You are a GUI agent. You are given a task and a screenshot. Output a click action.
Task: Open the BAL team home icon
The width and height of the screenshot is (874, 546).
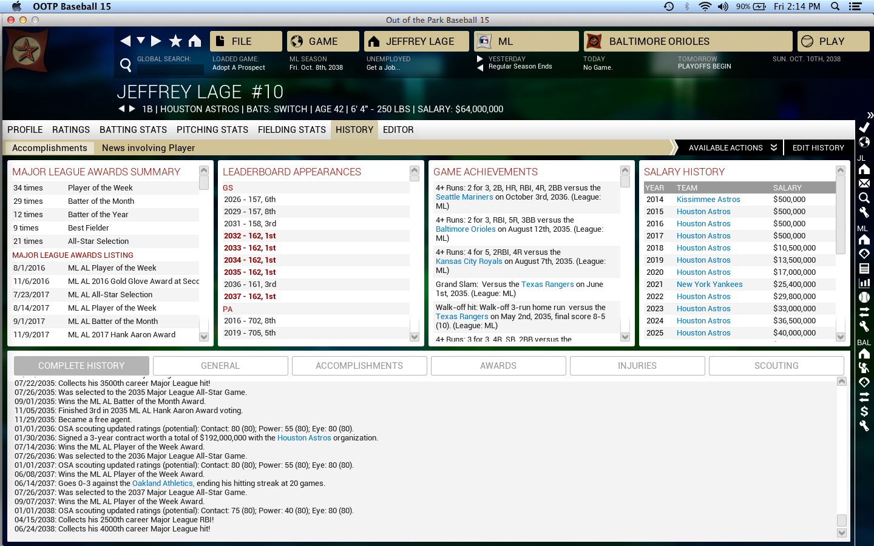864,354
